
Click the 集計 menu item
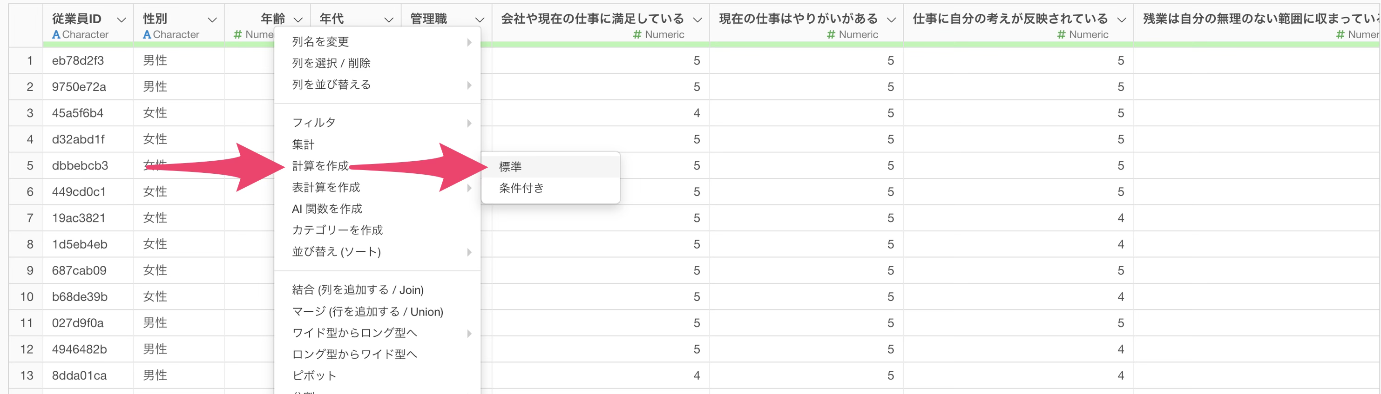(x=303, y=144)
